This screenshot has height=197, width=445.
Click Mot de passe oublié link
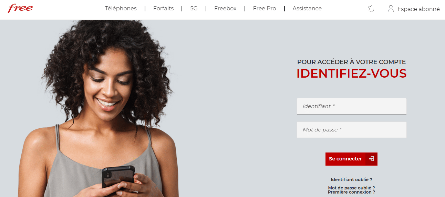tap(352, 188)
